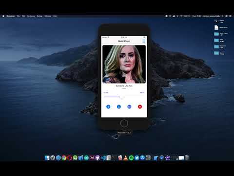Screen dimensions: 234x176
Task: Launch Google Chrome from the dock
Action: click(x=64, y=158)
